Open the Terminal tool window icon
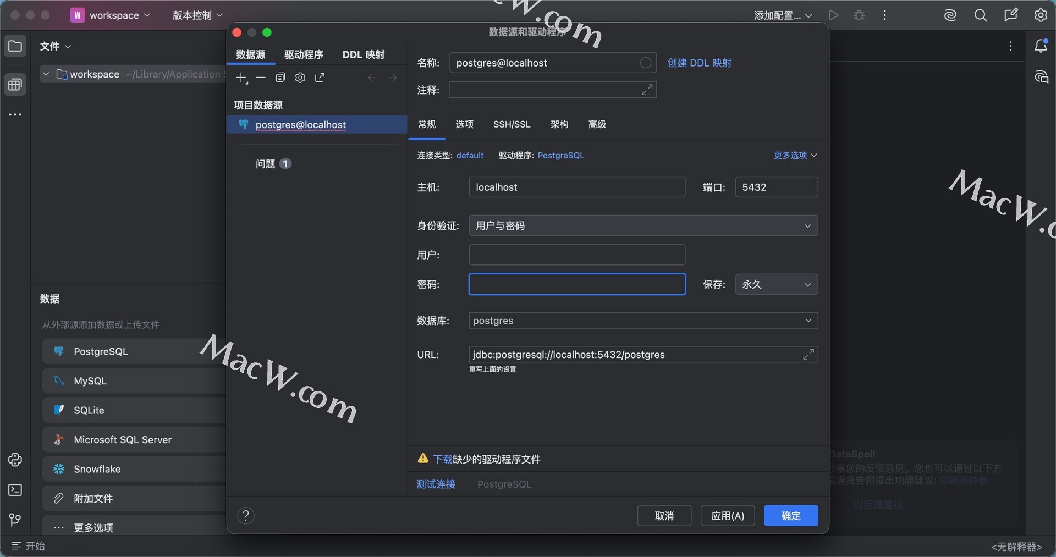The width and height of the screenshot is (1056, 557). pyautogui.click(x=15, y=490)
